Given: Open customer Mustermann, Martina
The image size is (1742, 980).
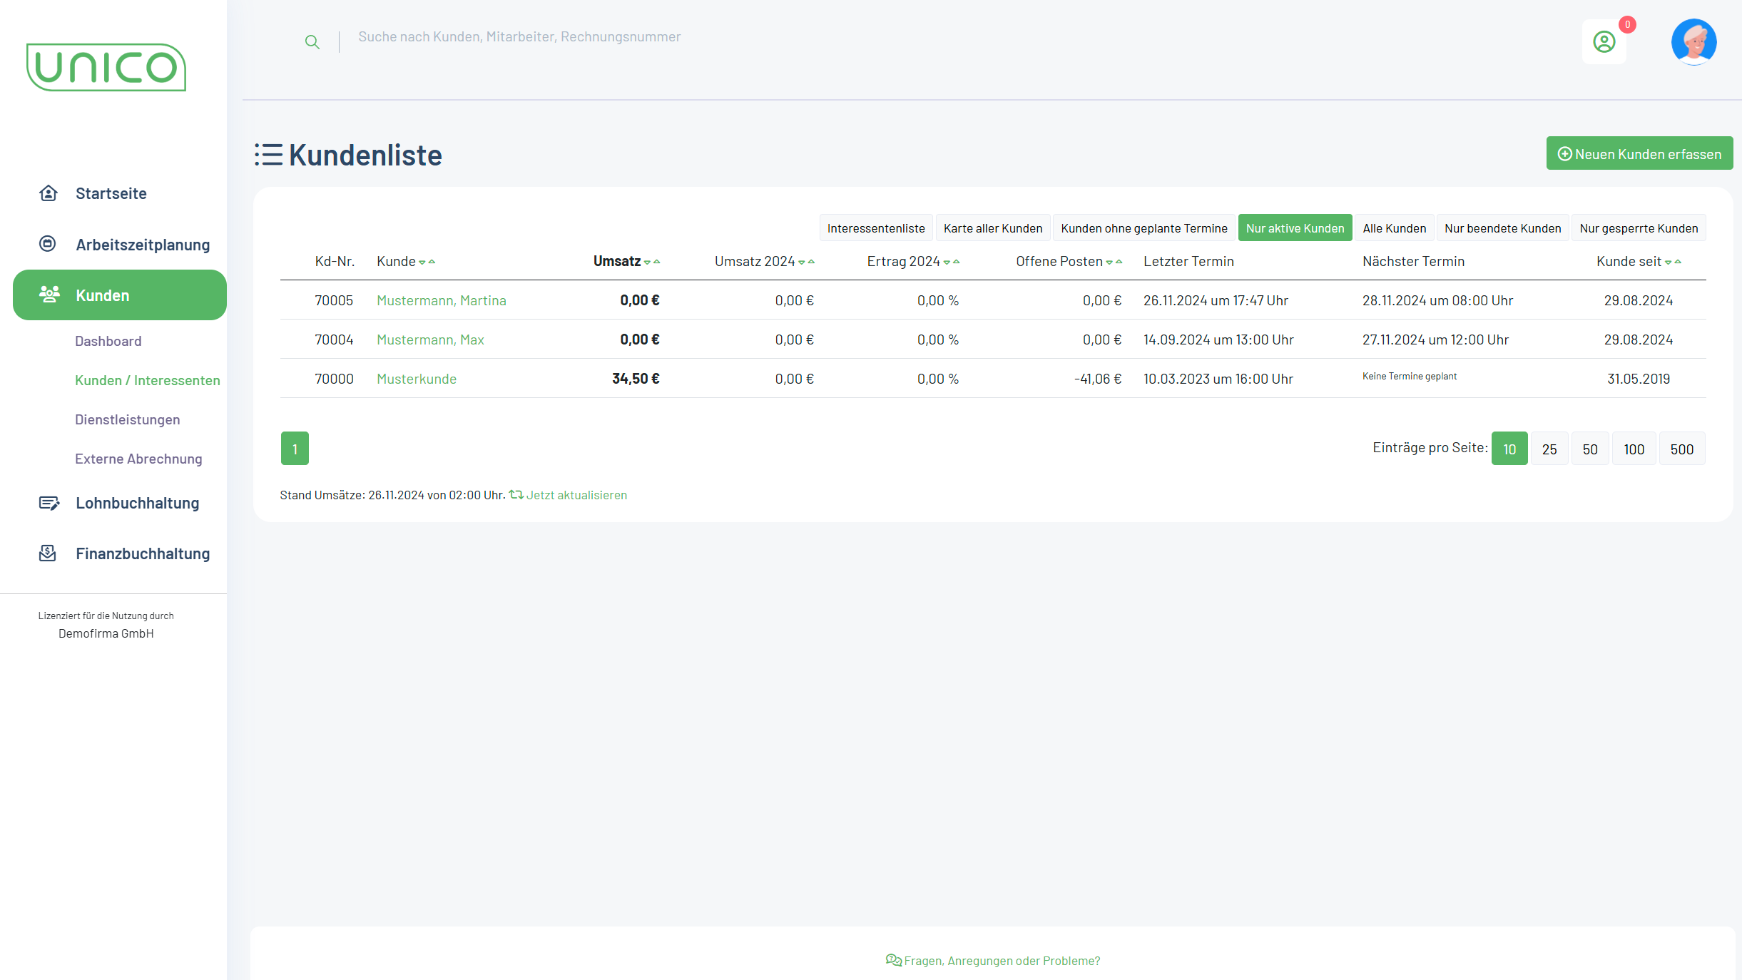Looking at the screenshot, I should coord(441,300).
